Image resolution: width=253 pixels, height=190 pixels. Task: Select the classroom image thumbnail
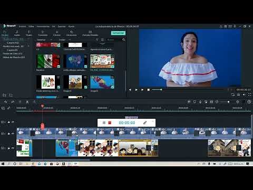point(102,61)
